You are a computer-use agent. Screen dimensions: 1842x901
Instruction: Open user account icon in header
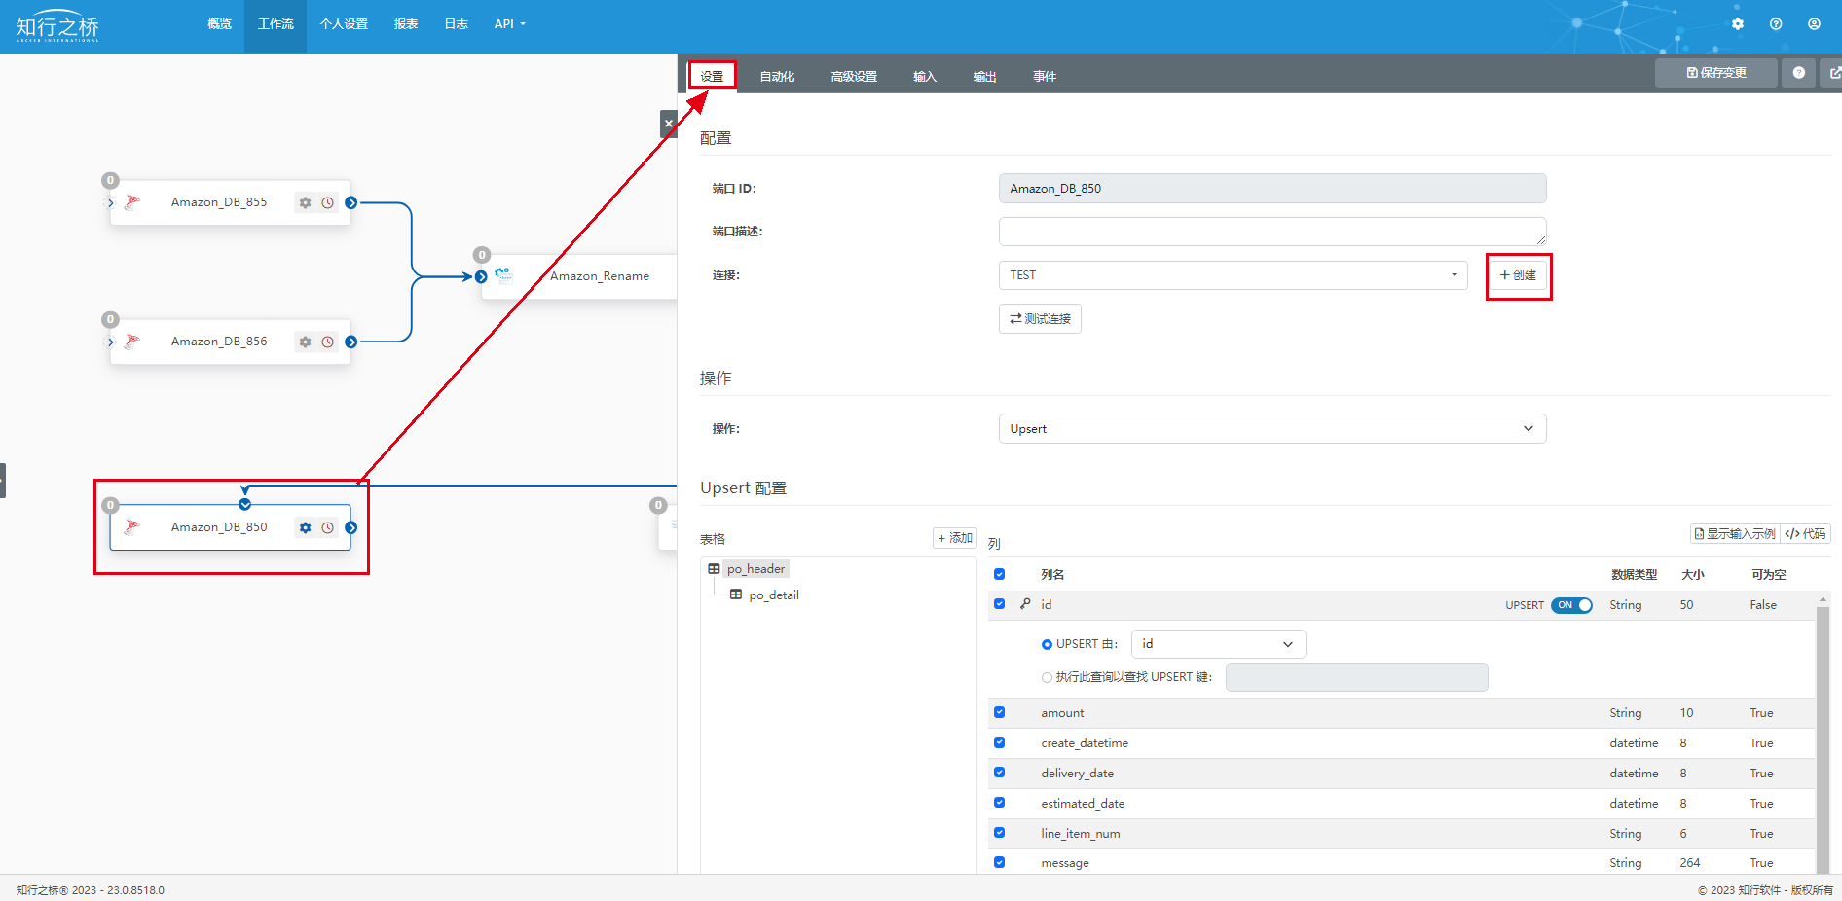(1814, 24)
